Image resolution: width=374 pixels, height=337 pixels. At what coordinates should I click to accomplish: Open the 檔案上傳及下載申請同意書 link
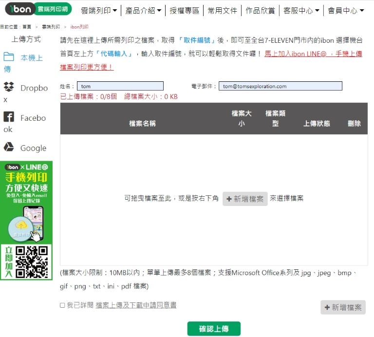pos(136,305)
